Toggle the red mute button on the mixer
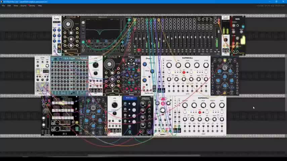Viewport: 287px width, 161px height. pos(139,50)
